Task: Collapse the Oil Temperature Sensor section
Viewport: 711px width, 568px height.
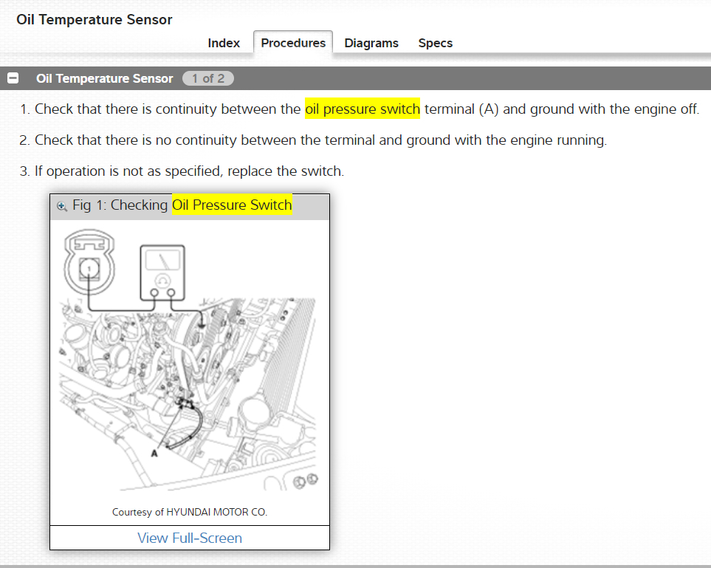Action: (13, 78)
